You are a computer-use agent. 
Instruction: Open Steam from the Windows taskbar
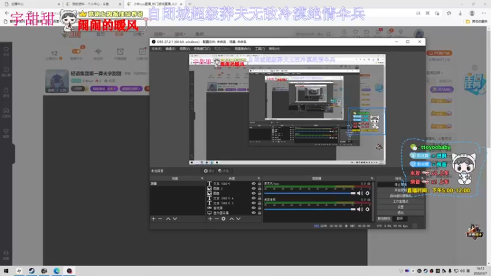tap(32, 270)
